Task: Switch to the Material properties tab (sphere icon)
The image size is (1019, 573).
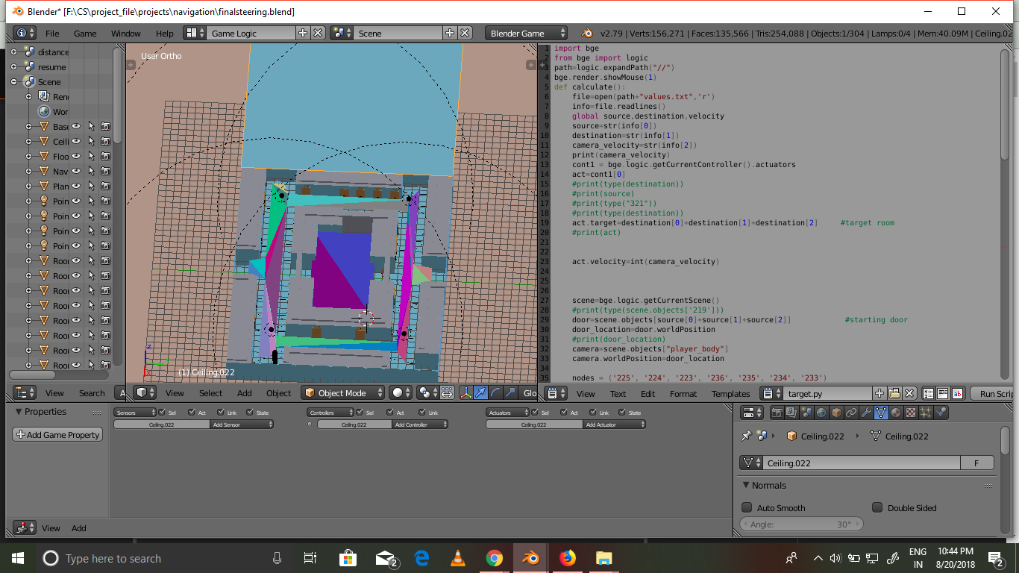Action: click(896, 413)
